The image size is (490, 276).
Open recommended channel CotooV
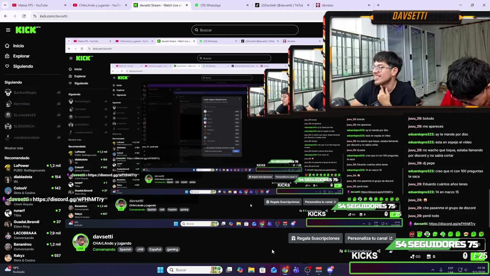(x=32, y=190)
